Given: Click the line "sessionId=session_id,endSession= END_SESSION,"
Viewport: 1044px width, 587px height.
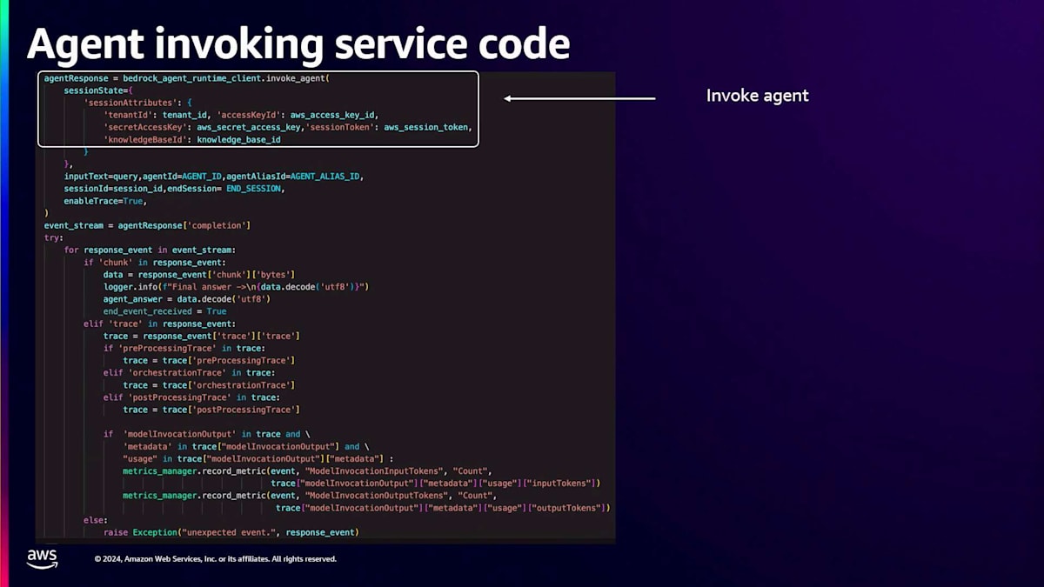Looking at the screenshot, I should pyautogui.click(x=174, y=188).
